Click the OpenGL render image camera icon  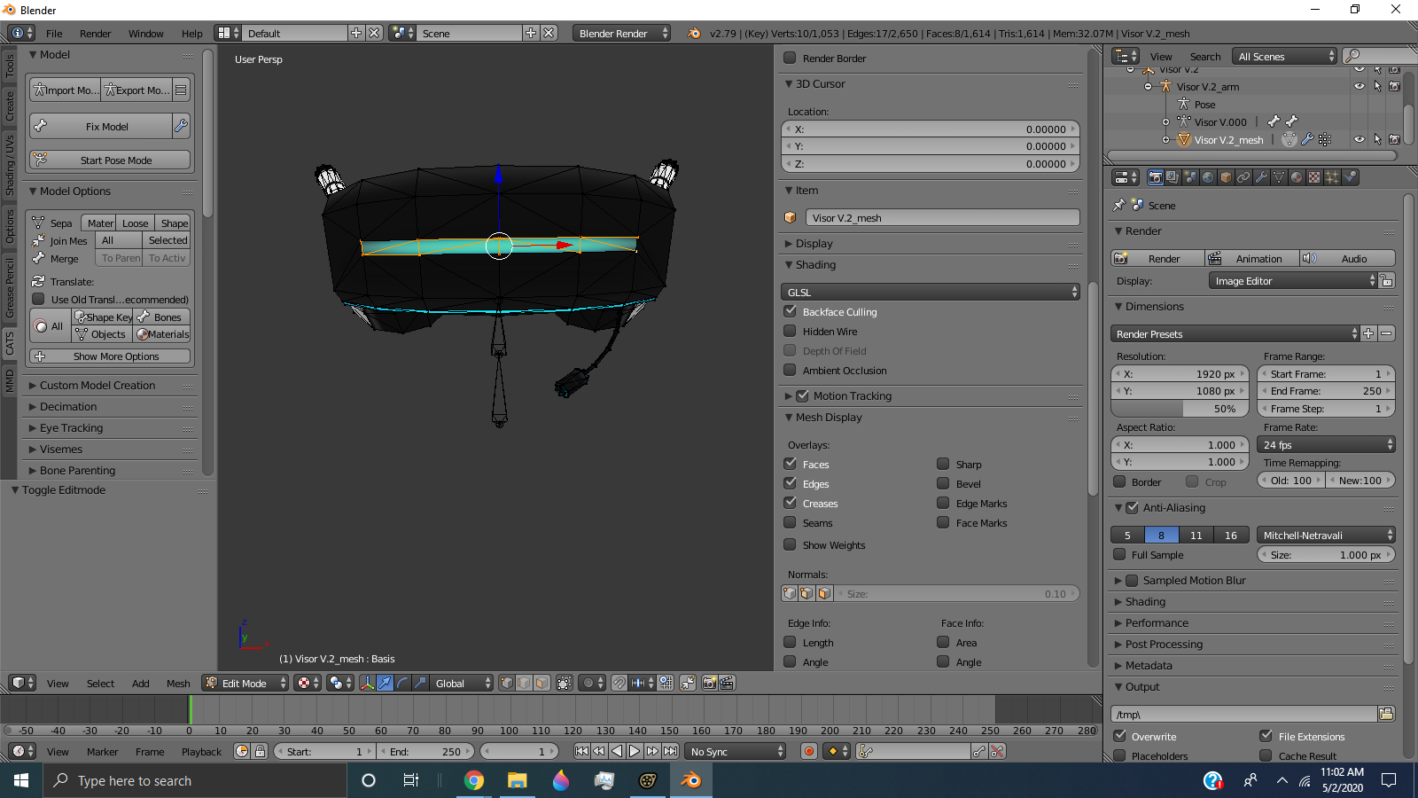pos(709,683)
